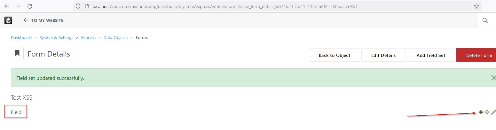Click the move arrows icon for field set

point(487,112)
